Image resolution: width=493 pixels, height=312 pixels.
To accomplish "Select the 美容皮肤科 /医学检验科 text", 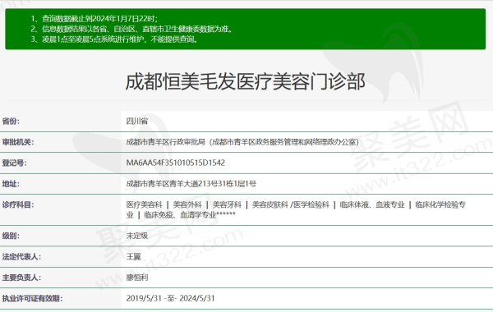I will click(x=291, y=205).
